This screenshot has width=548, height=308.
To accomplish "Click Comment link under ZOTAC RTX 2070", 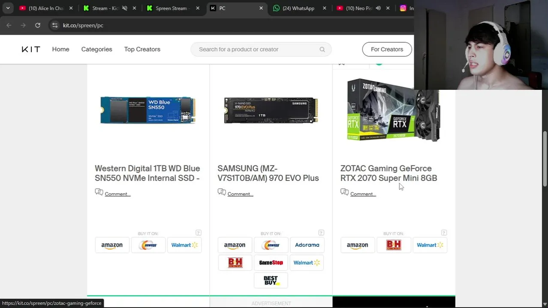I will point(363,194).
